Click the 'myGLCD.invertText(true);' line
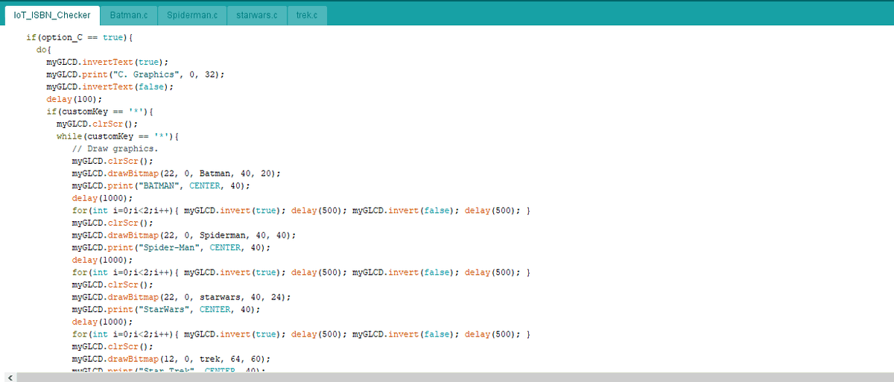This screenshot has width=894, height=382. [107, 62]
